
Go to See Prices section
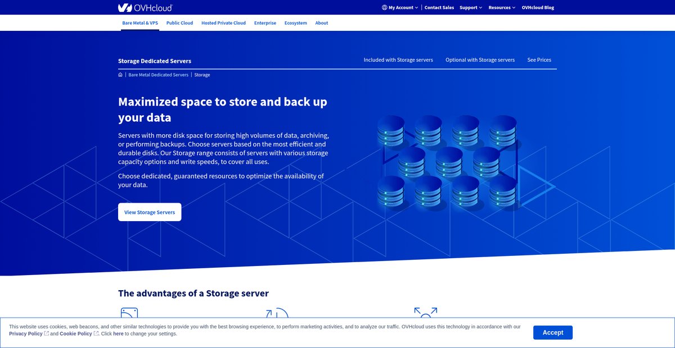point(539,59)
